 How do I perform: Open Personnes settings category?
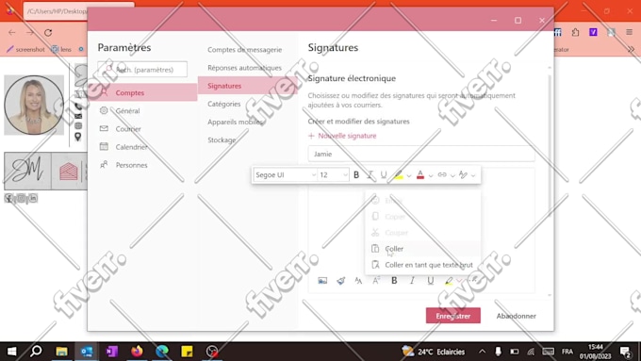pyautogui.click(x=143, y=165)
